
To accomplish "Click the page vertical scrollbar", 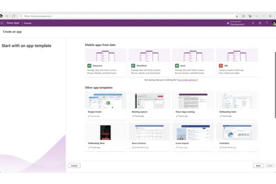I will pyautogui.click(x=275, y=85).
